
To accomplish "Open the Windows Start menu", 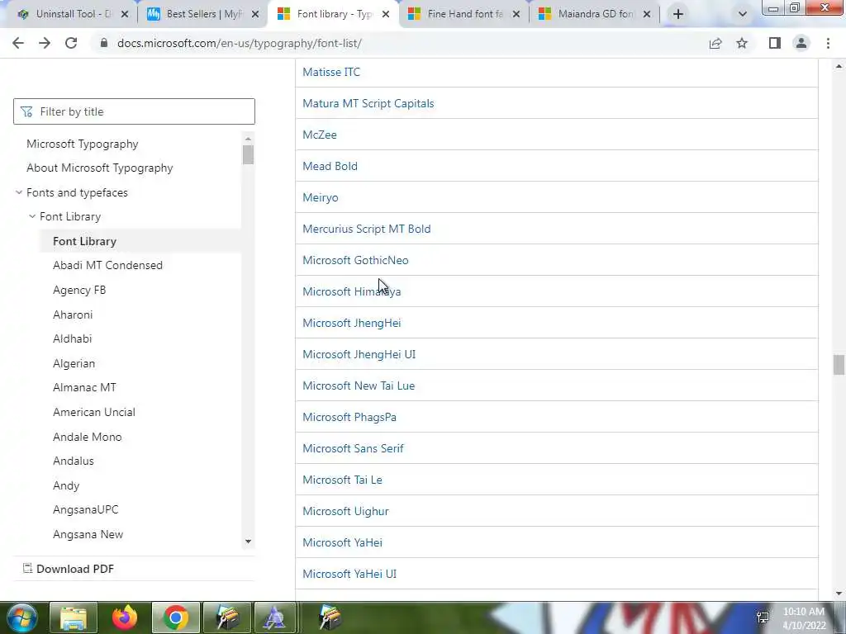I will [21, 617].
